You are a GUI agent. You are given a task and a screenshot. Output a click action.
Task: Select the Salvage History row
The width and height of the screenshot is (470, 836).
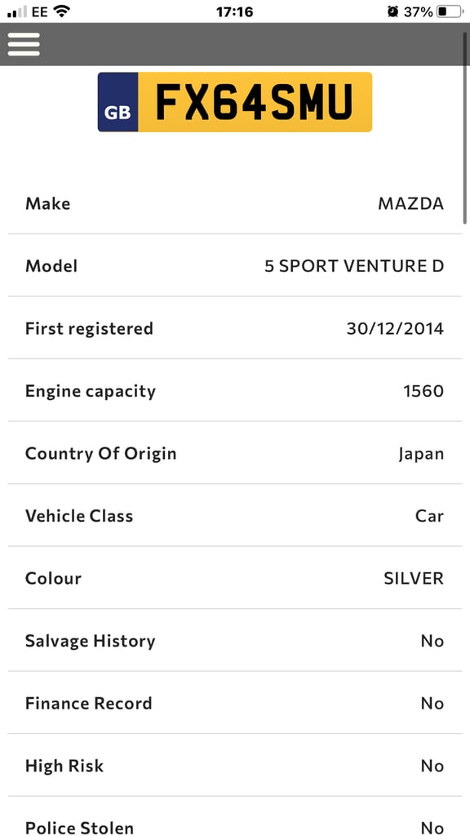tap(235, 641)
